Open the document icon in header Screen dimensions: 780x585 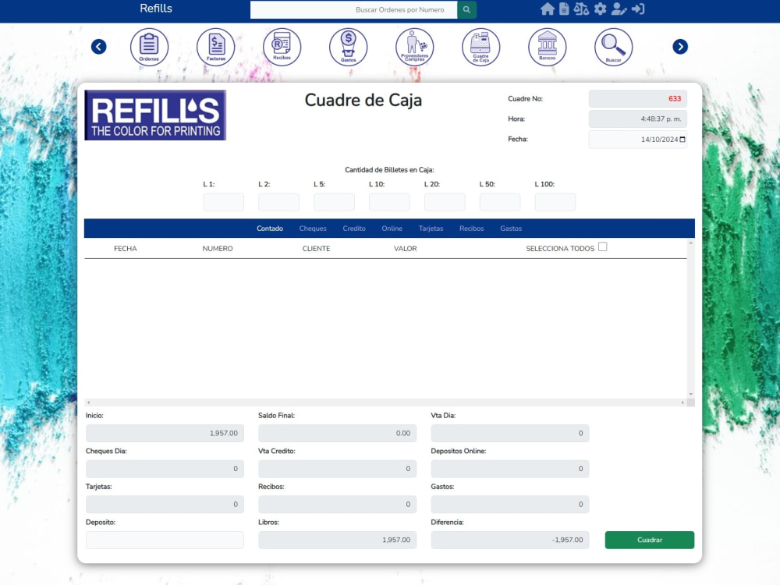[x=564, y=9]
